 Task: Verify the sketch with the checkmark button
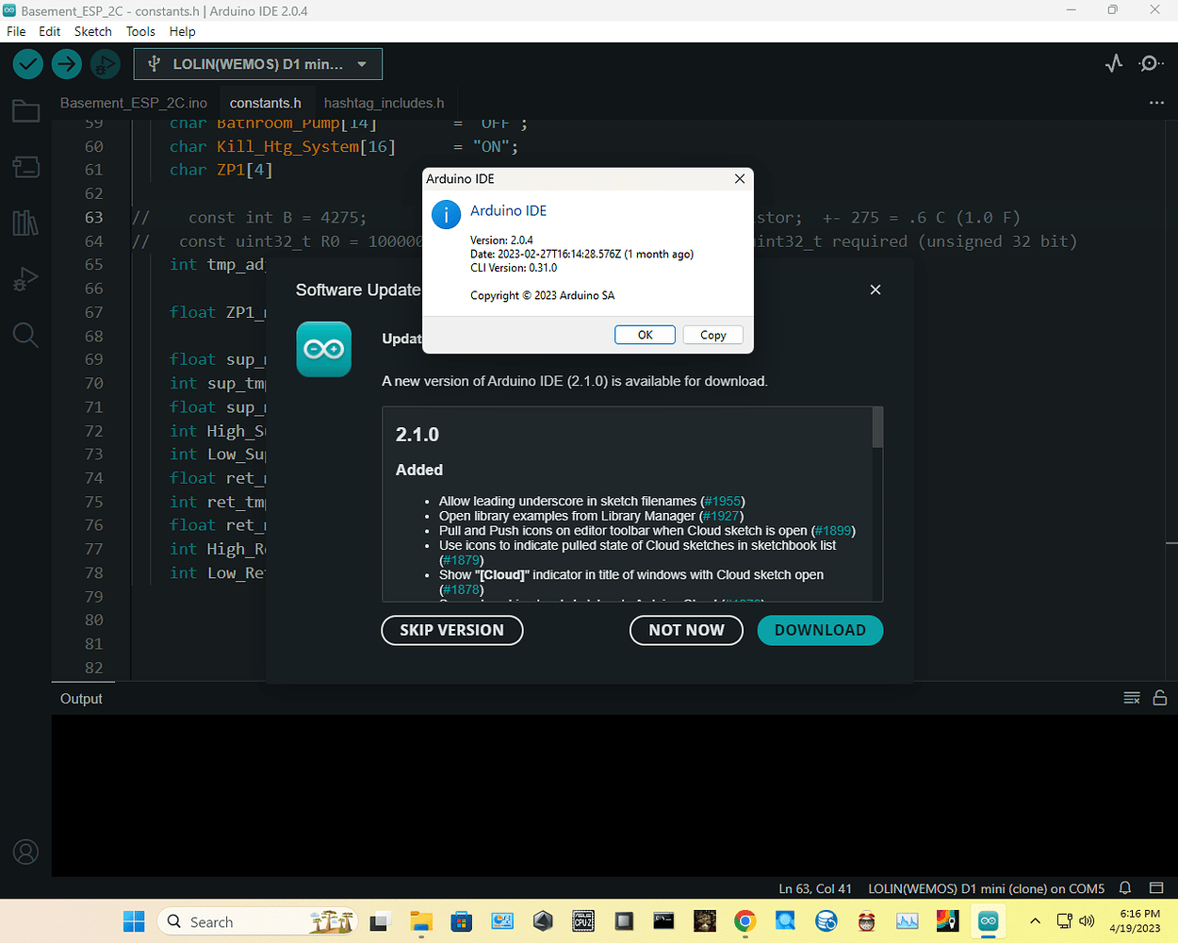click(x=27, y=64)
